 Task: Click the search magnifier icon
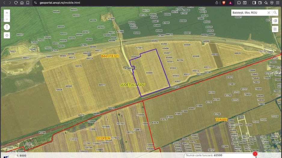coord(275,13)
